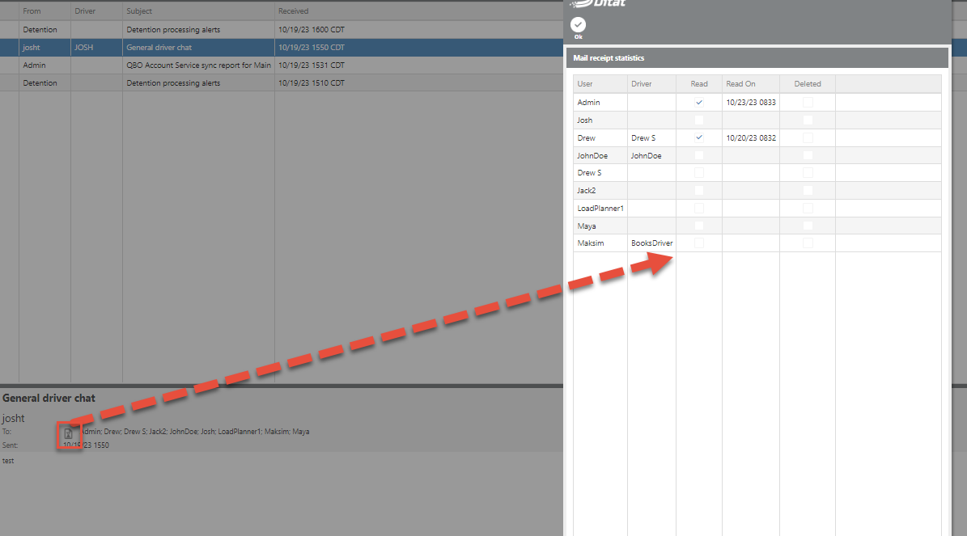Check Read checkbox for Josh
The height and width of the screenshot is (536, 967).
(699, 120)
